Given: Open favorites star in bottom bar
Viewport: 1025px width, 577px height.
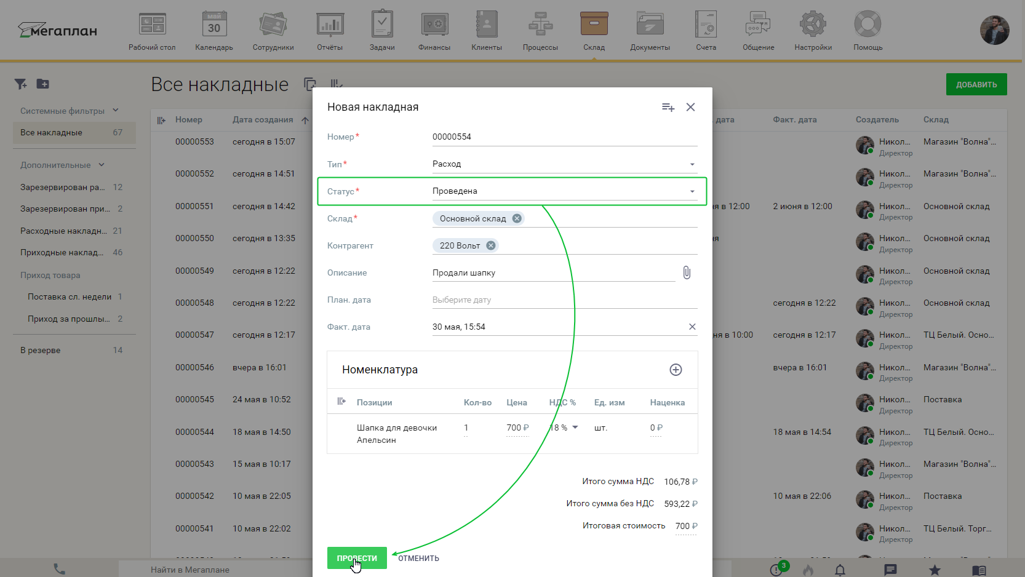Looking at the screenshot, I should (x=935, y=570).
